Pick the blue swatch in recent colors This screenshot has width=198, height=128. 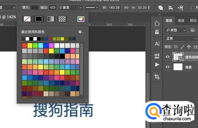(x=47, y=39)
